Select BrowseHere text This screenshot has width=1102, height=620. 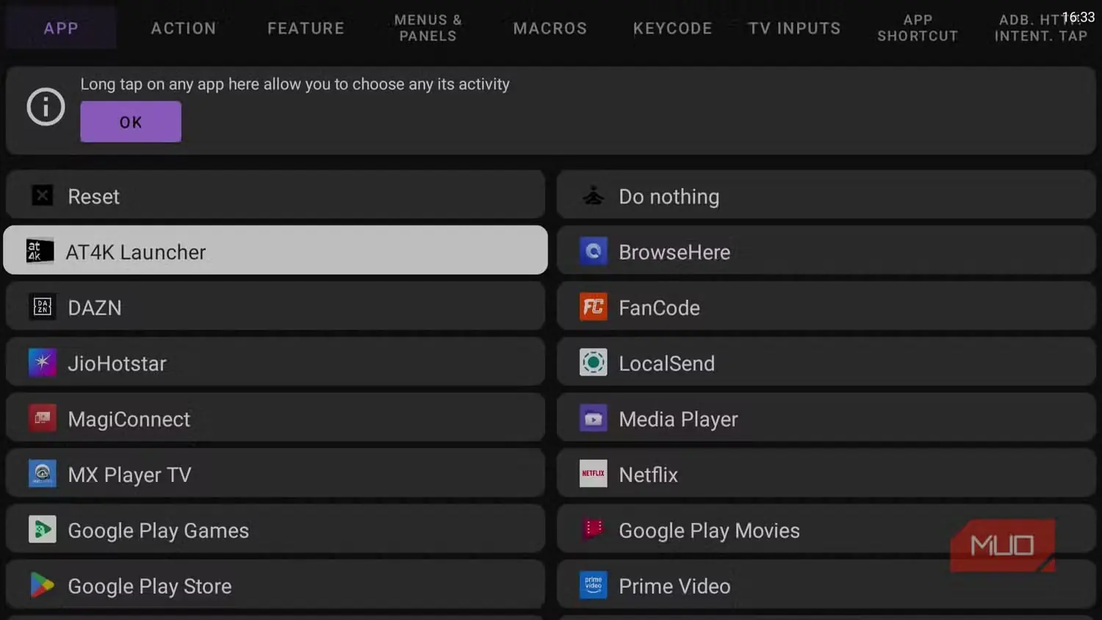674,252
